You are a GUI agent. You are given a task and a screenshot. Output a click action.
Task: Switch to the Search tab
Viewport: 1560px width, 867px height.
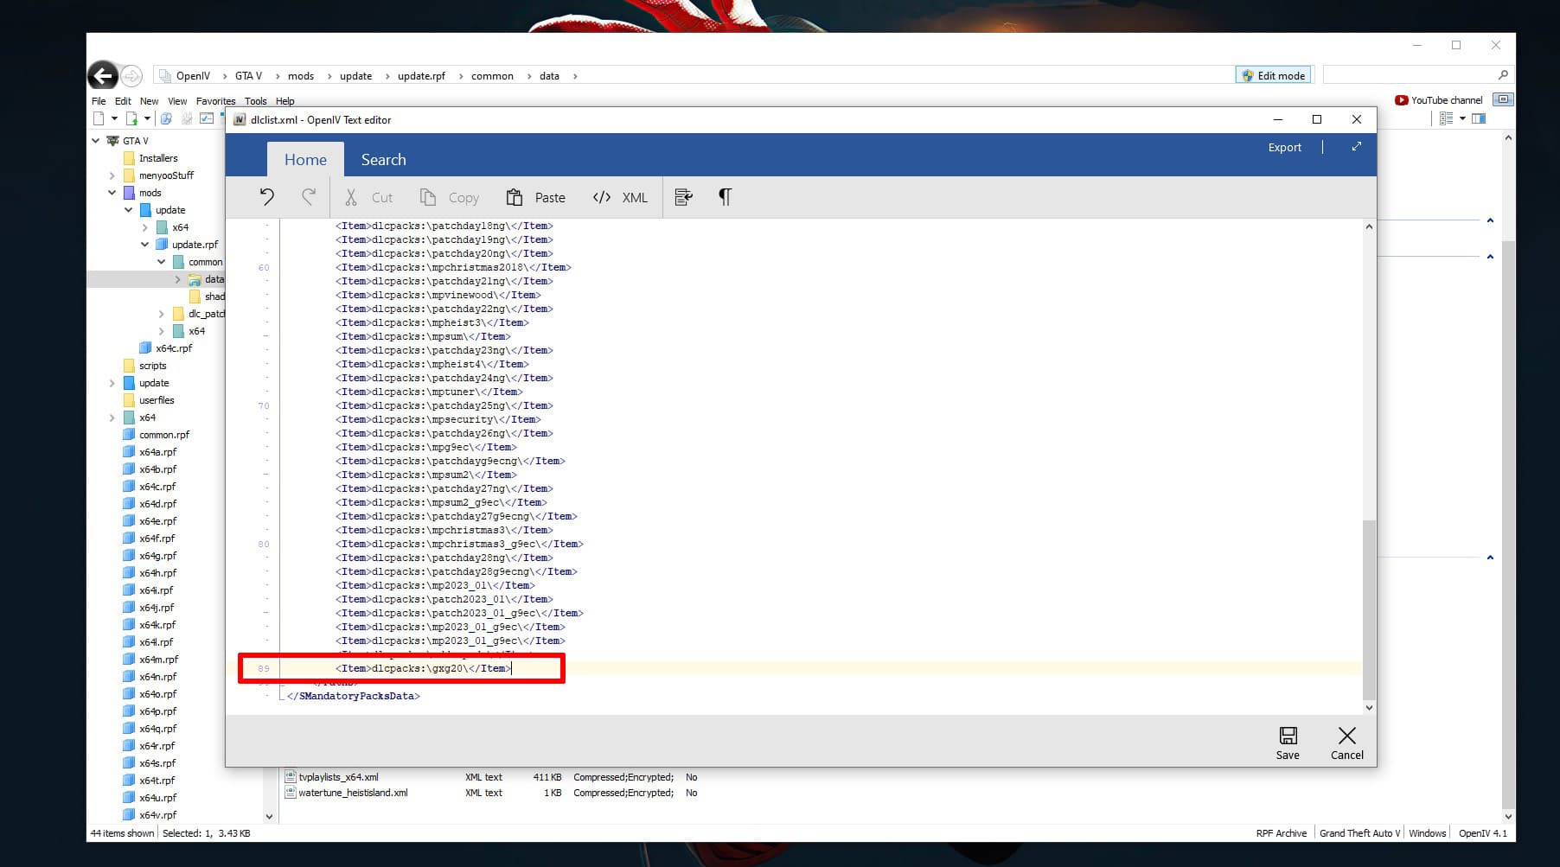point(383,160)
